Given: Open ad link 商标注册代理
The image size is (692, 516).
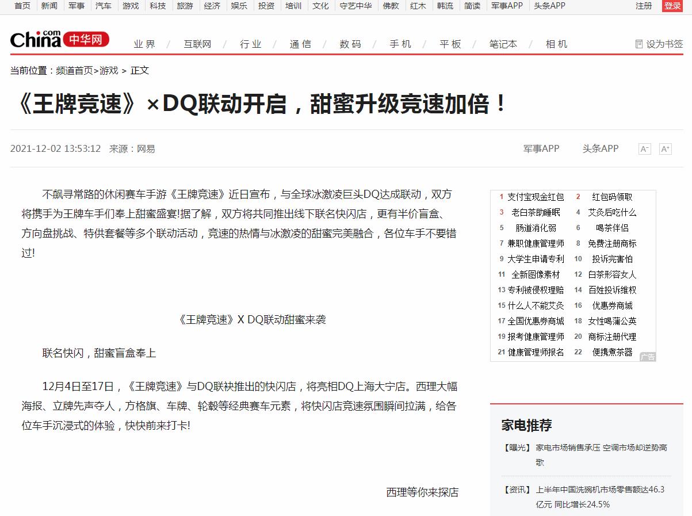Looking at the screenshot, I should (x=612, y=337).
